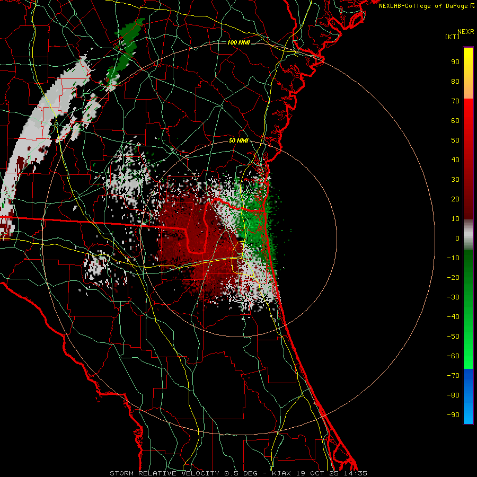Screen dimensions: 477x477
Task: Click the -50 knot scale label
Action: tap(453, 337)
